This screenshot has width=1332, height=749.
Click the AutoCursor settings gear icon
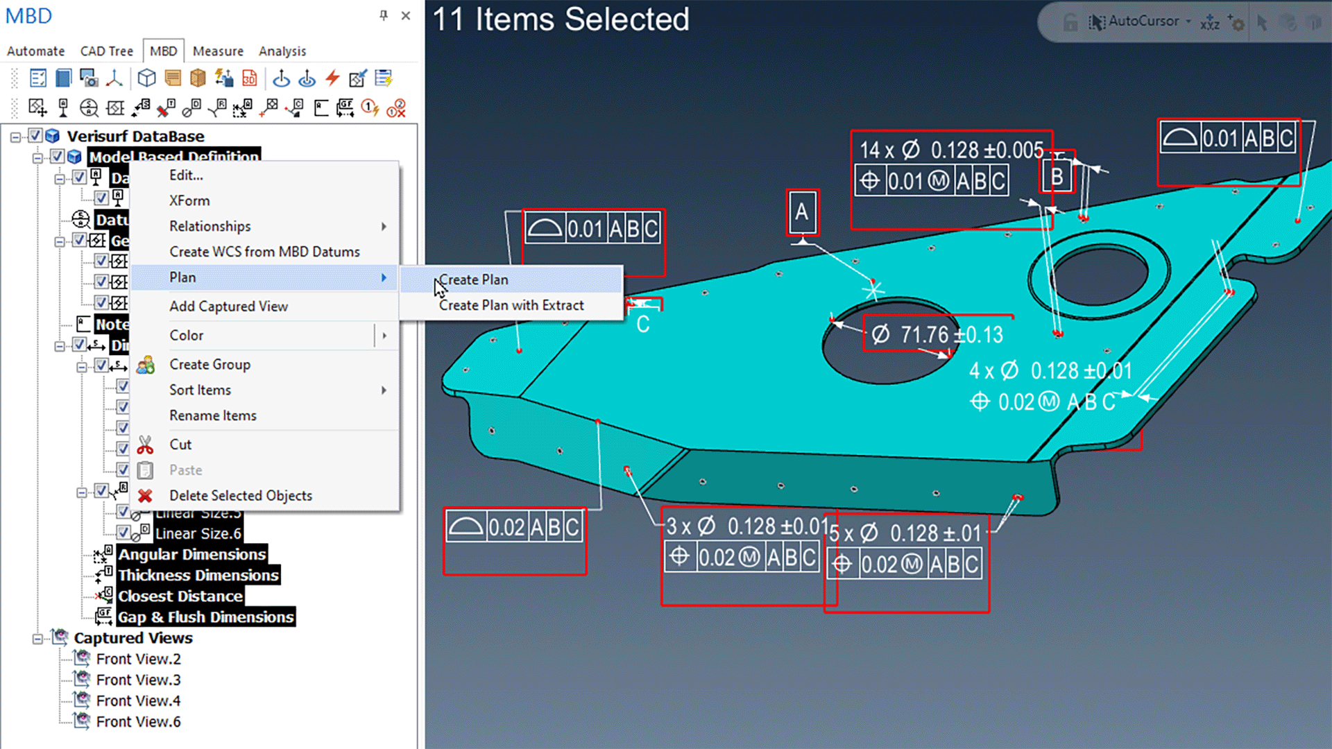(x=1236, y=22)
